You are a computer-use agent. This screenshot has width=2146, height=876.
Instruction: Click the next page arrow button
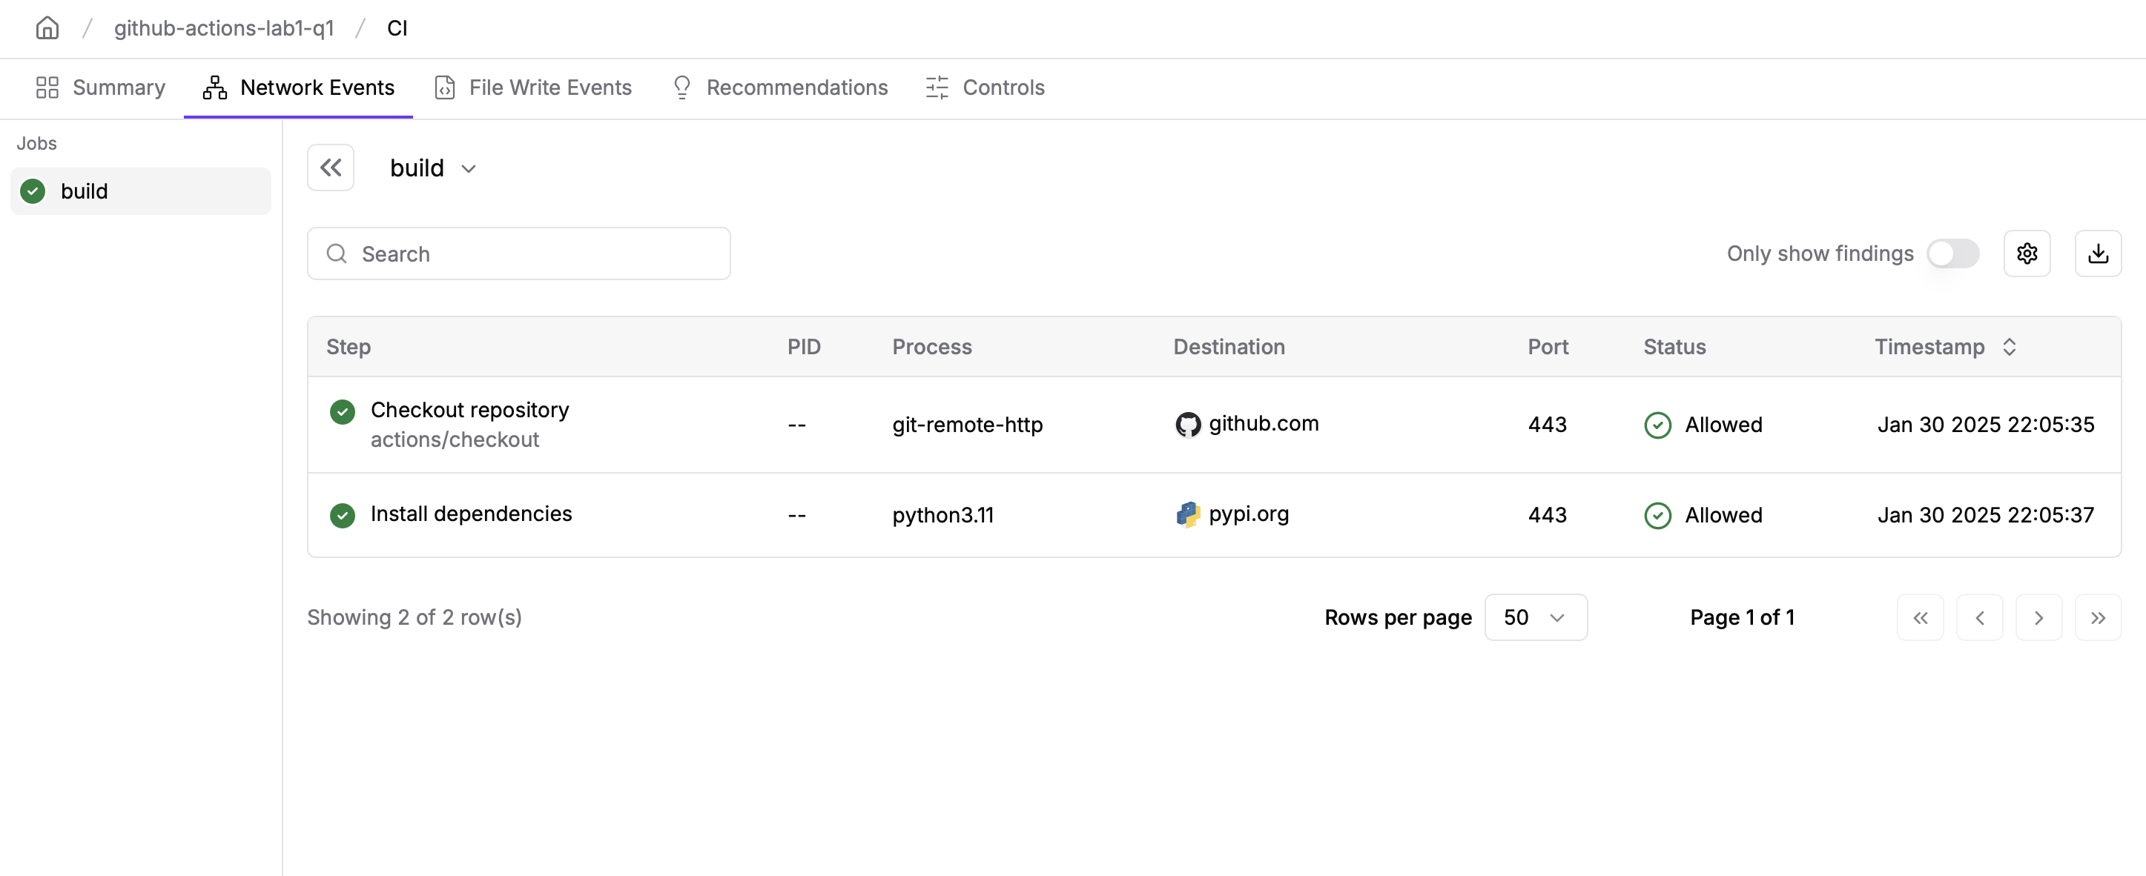click(2038, 617)
